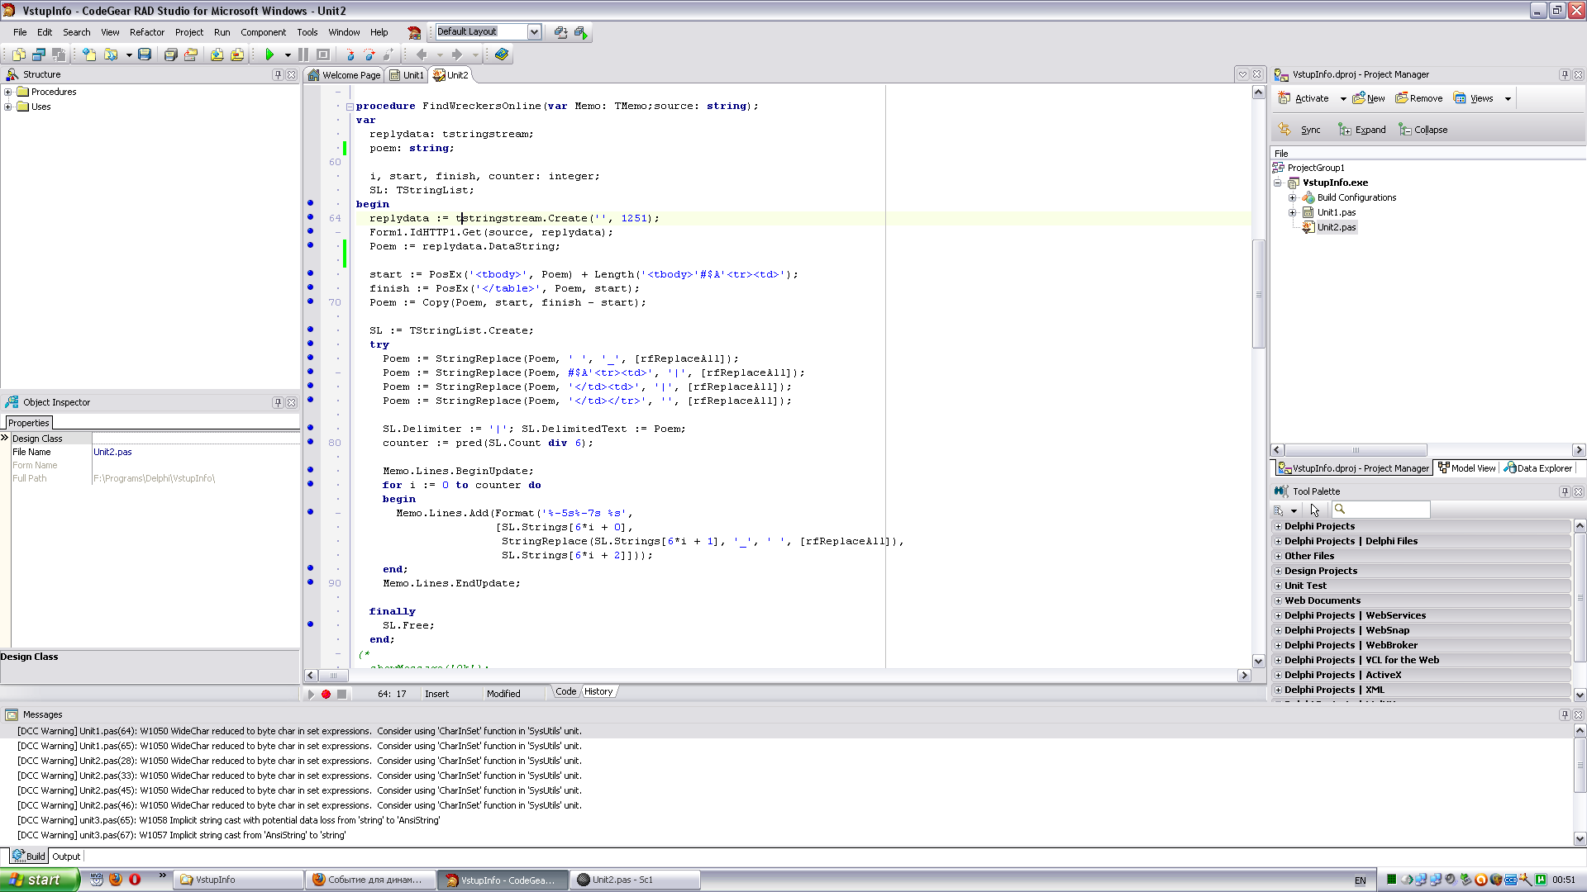The image size is (1587, 892).
Task: Click the green Run button in toolbar
Action: coord(269,55)
